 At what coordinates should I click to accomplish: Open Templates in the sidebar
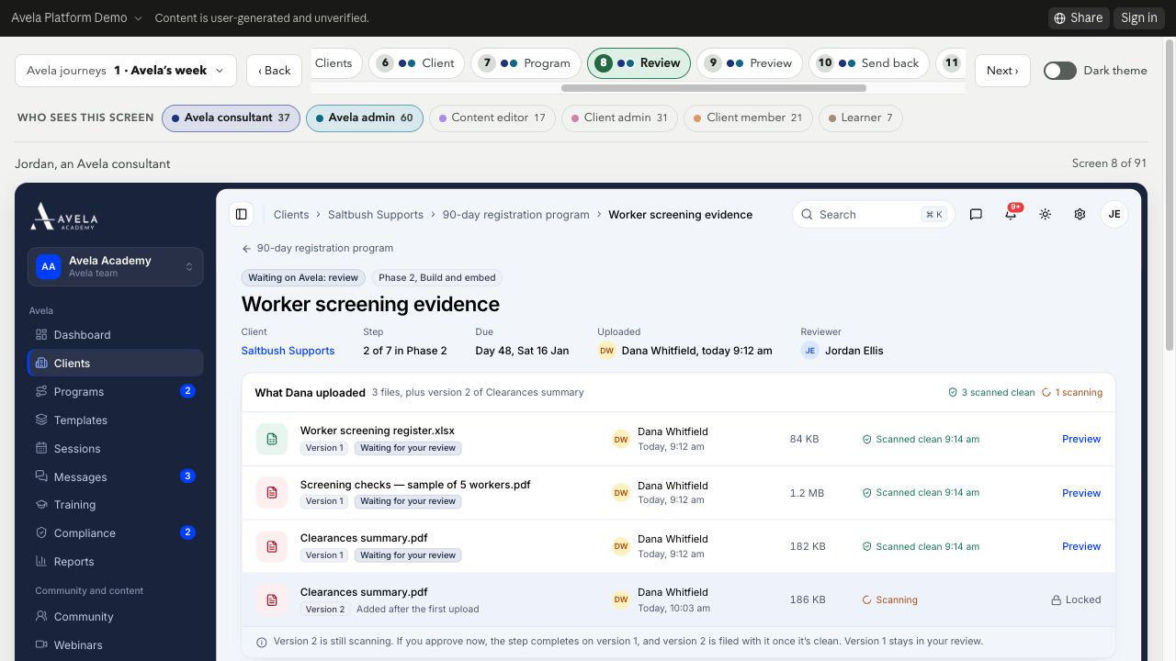pos(115,420)
